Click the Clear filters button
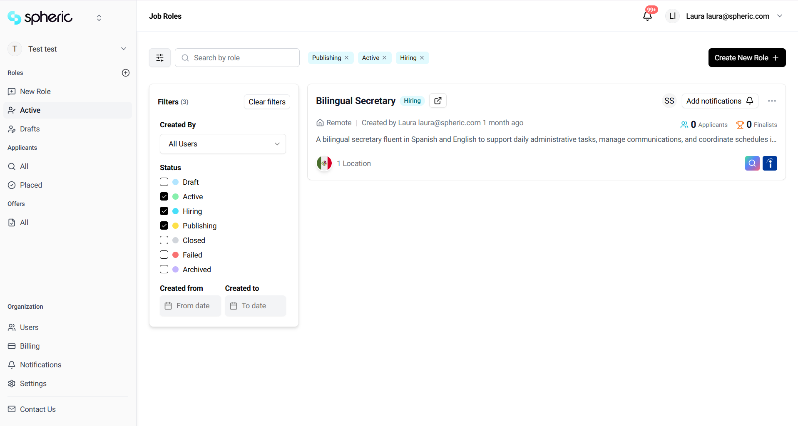 pos(267,102)
